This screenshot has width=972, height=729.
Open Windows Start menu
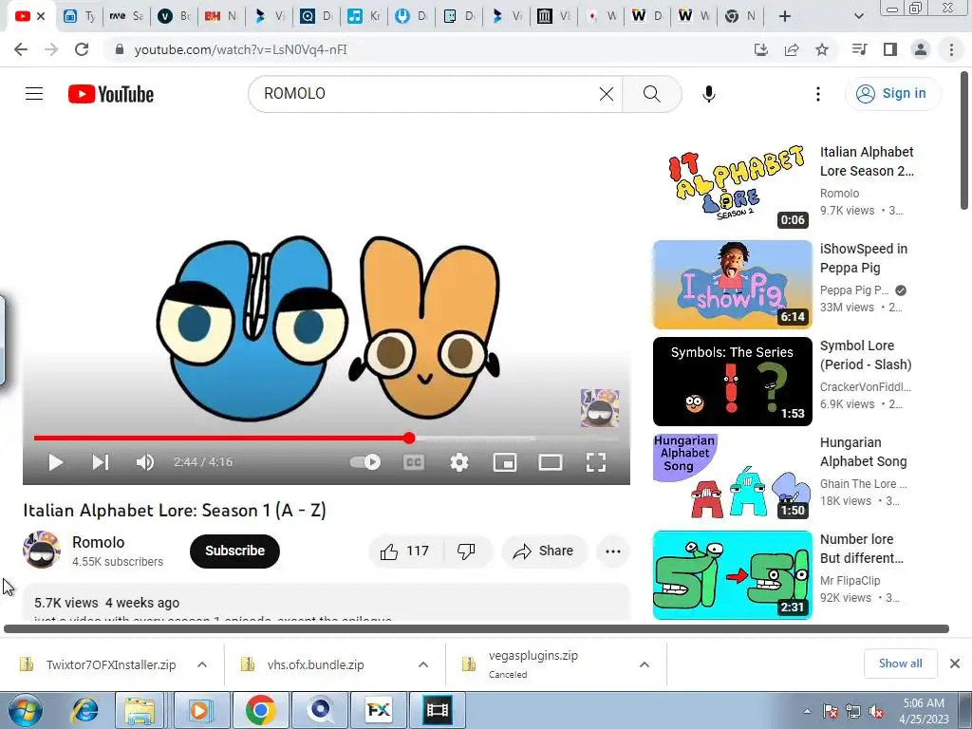pos(26,710)
